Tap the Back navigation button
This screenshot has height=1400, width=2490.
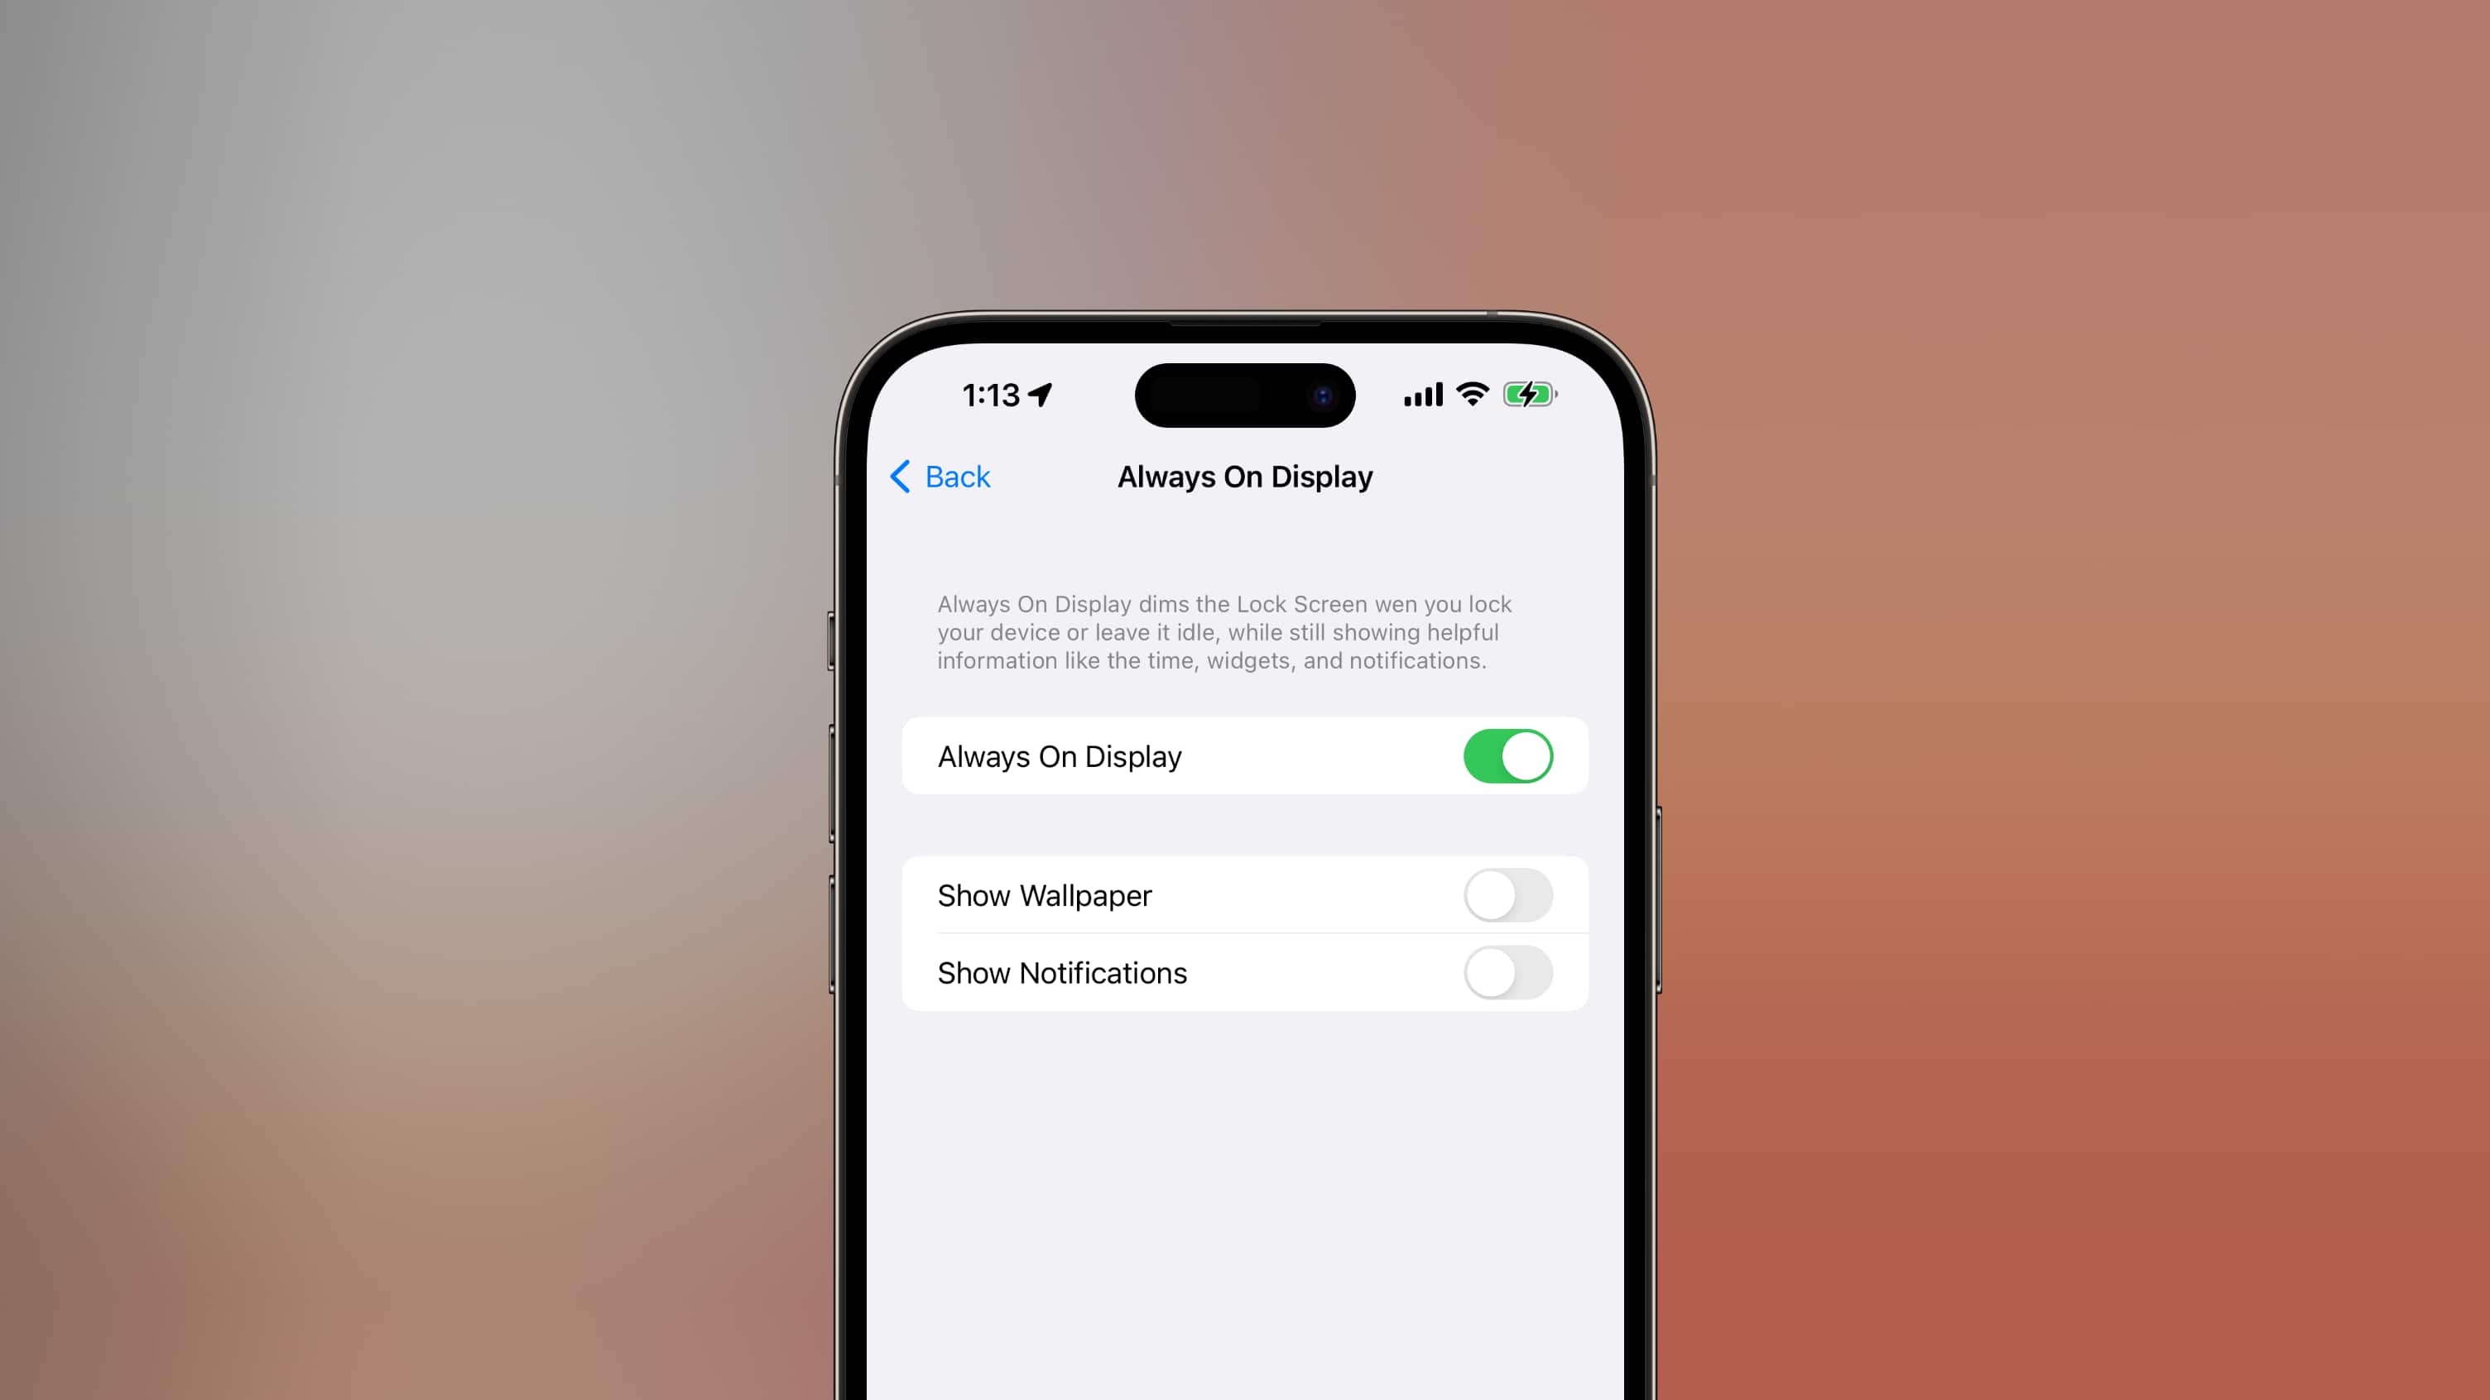coord(939,477)
